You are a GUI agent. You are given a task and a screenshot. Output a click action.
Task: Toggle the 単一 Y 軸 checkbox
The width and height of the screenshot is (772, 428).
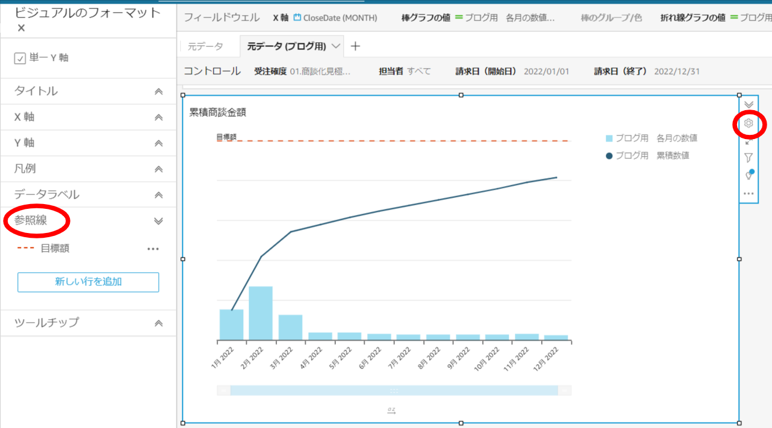click(20, 58)
